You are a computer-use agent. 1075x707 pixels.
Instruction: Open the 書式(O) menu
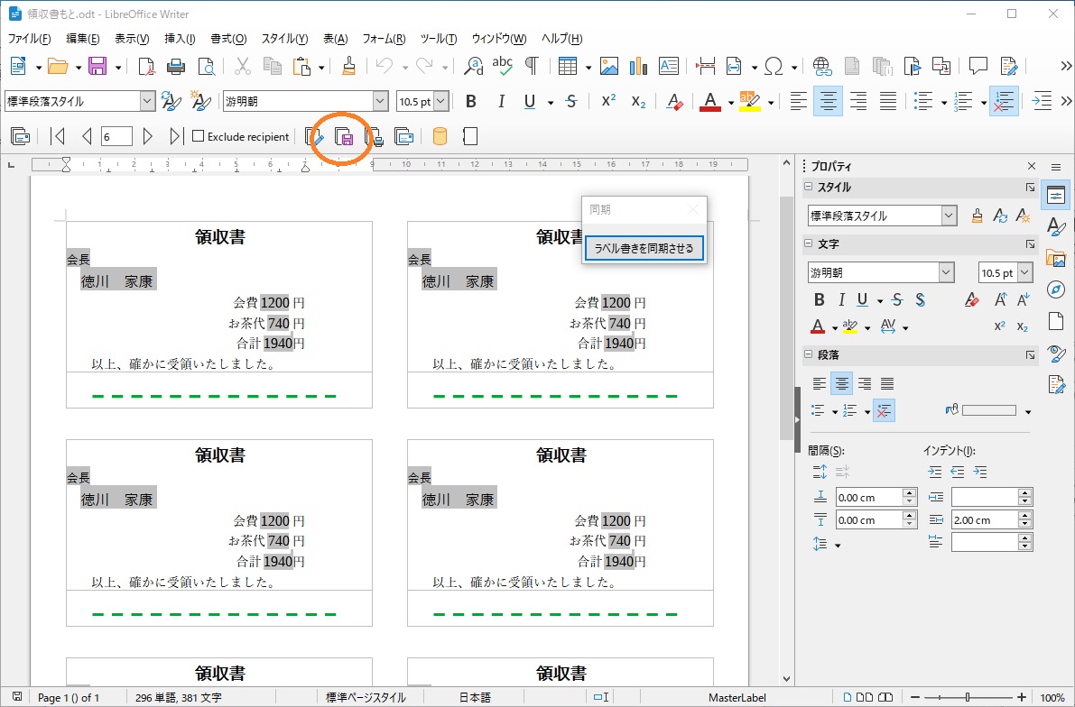228,39
